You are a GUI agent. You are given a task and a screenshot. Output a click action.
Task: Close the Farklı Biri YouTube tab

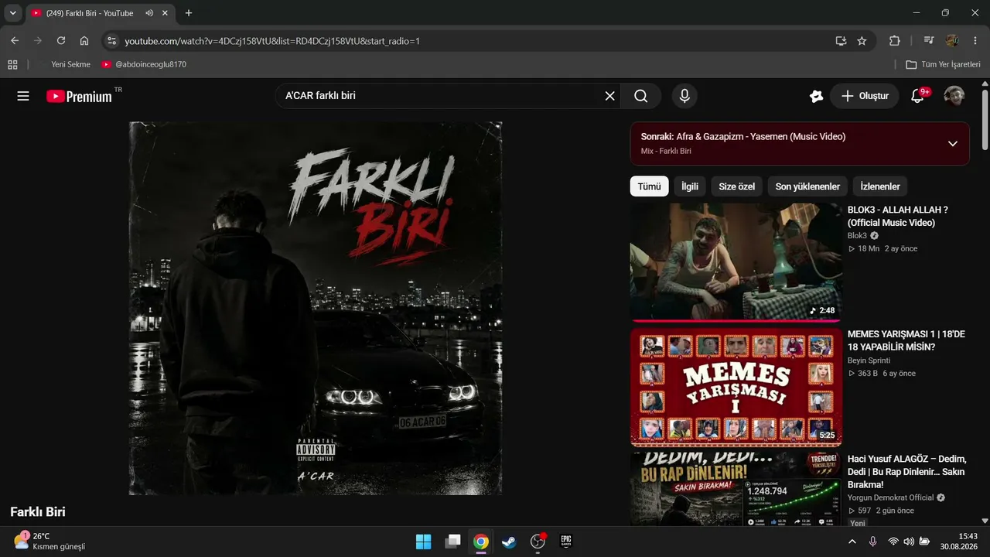pyautogui.click(x=165, y=13)
